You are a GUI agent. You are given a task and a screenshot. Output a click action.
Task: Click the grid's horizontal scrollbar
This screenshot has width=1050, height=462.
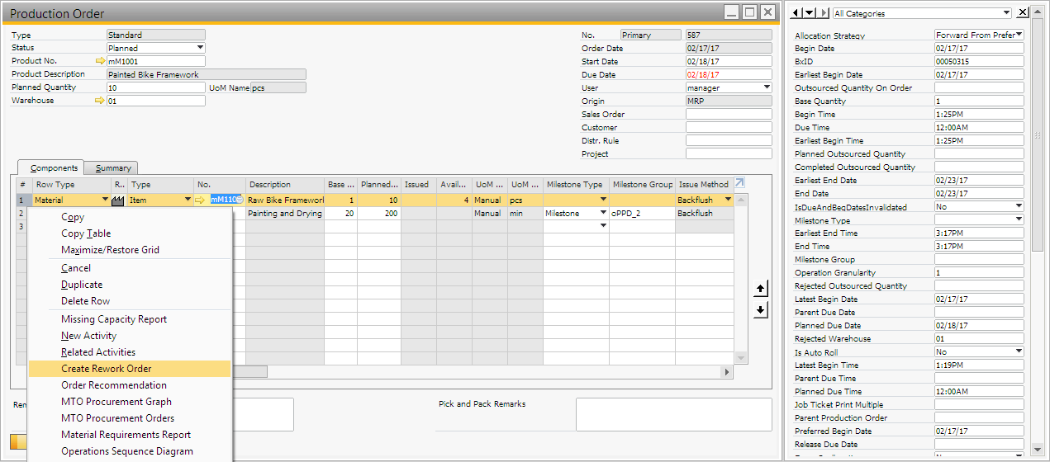click(479, 372)
